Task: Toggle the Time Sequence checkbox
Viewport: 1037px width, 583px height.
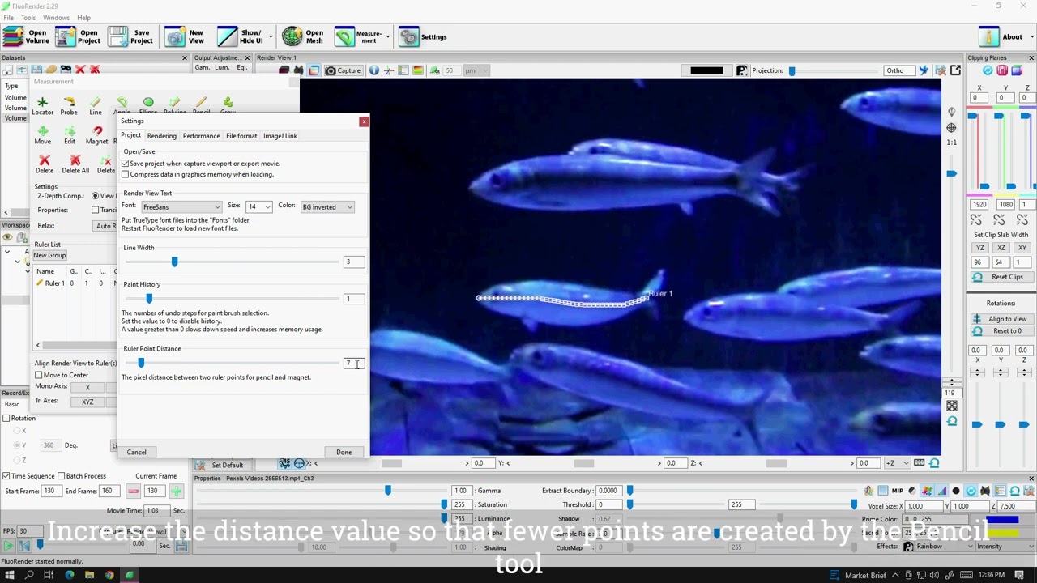Action: pos(6,476)
